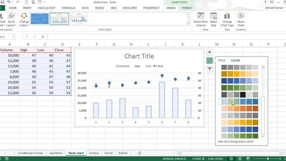Add a new sheet with plus button
The image size is (286, 161).
click(x=139, y=153)
